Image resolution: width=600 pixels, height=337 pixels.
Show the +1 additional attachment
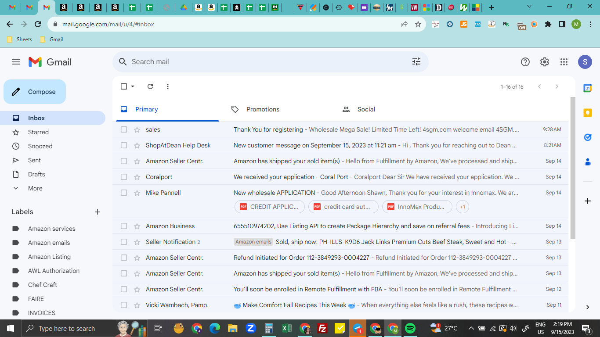point(463,207)
